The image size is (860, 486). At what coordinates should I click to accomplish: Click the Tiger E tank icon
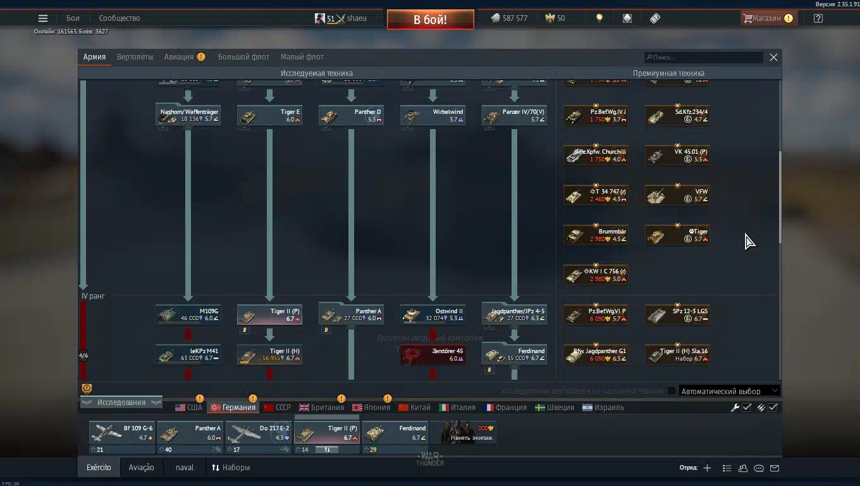pos(249,117)
